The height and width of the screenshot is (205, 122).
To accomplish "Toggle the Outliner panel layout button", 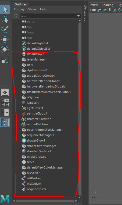I will (5, 122).
